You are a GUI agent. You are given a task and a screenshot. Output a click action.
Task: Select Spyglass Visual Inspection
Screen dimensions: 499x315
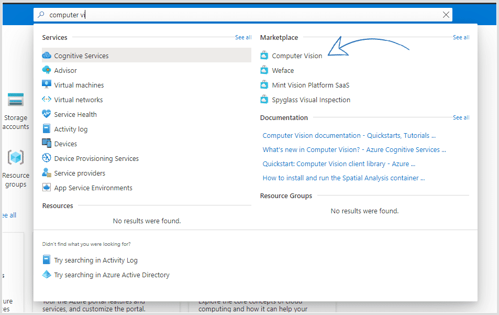tap(311, 100)
